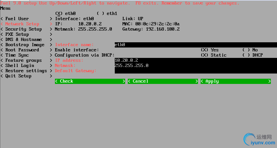277x148 pixels.
Task: Click the Netmask input field
Action: point(196,65)
